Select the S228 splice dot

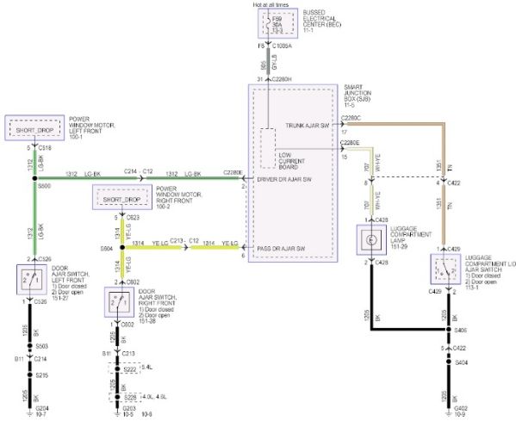[117, 397]
